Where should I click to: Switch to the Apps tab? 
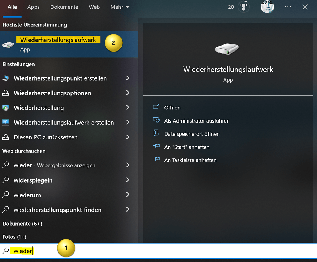pyautogui.click(x=33, y=7)
